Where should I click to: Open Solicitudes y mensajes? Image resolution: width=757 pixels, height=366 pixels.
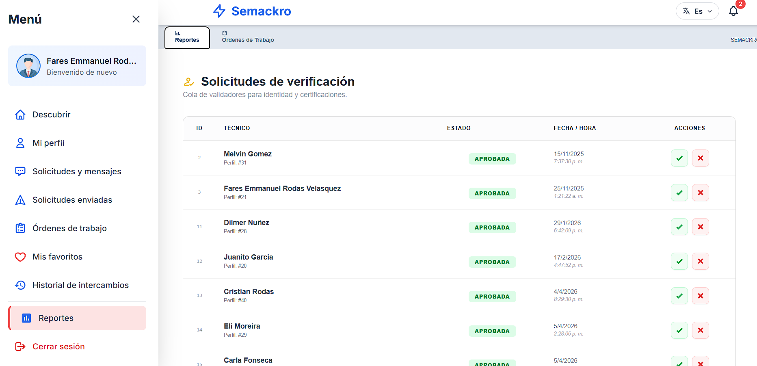77,171
